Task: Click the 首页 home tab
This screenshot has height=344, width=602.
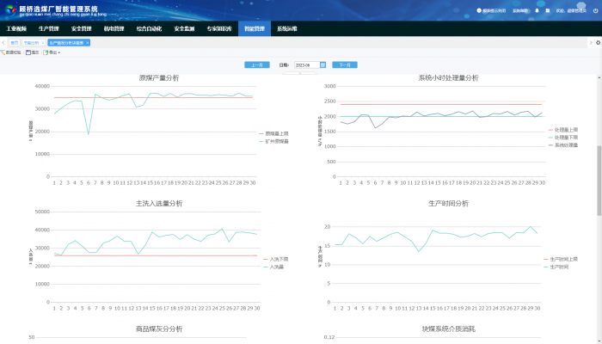Action: point(15,41)
